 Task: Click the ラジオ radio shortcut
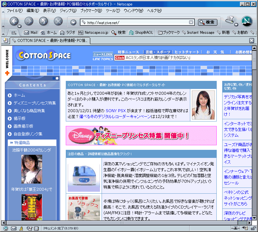click(x=67, y=33)
